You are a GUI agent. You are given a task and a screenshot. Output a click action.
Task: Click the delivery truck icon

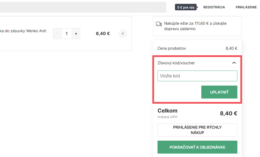159,24
